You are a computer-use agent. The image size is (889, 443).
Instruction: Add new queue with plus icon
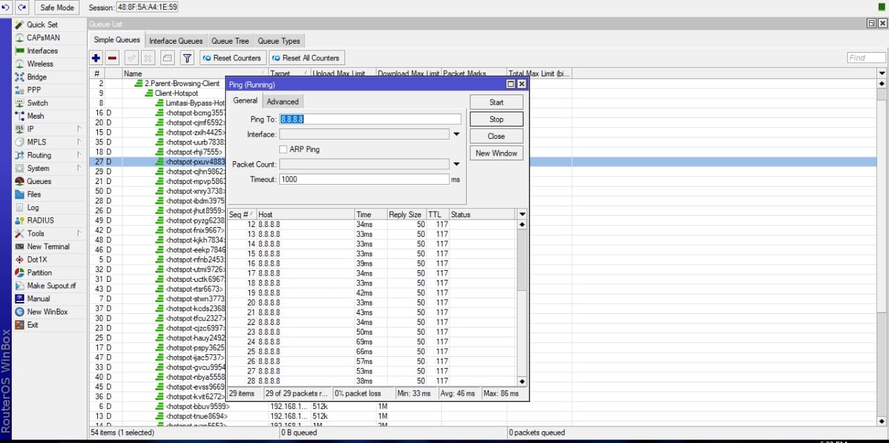tap(96, 58)
